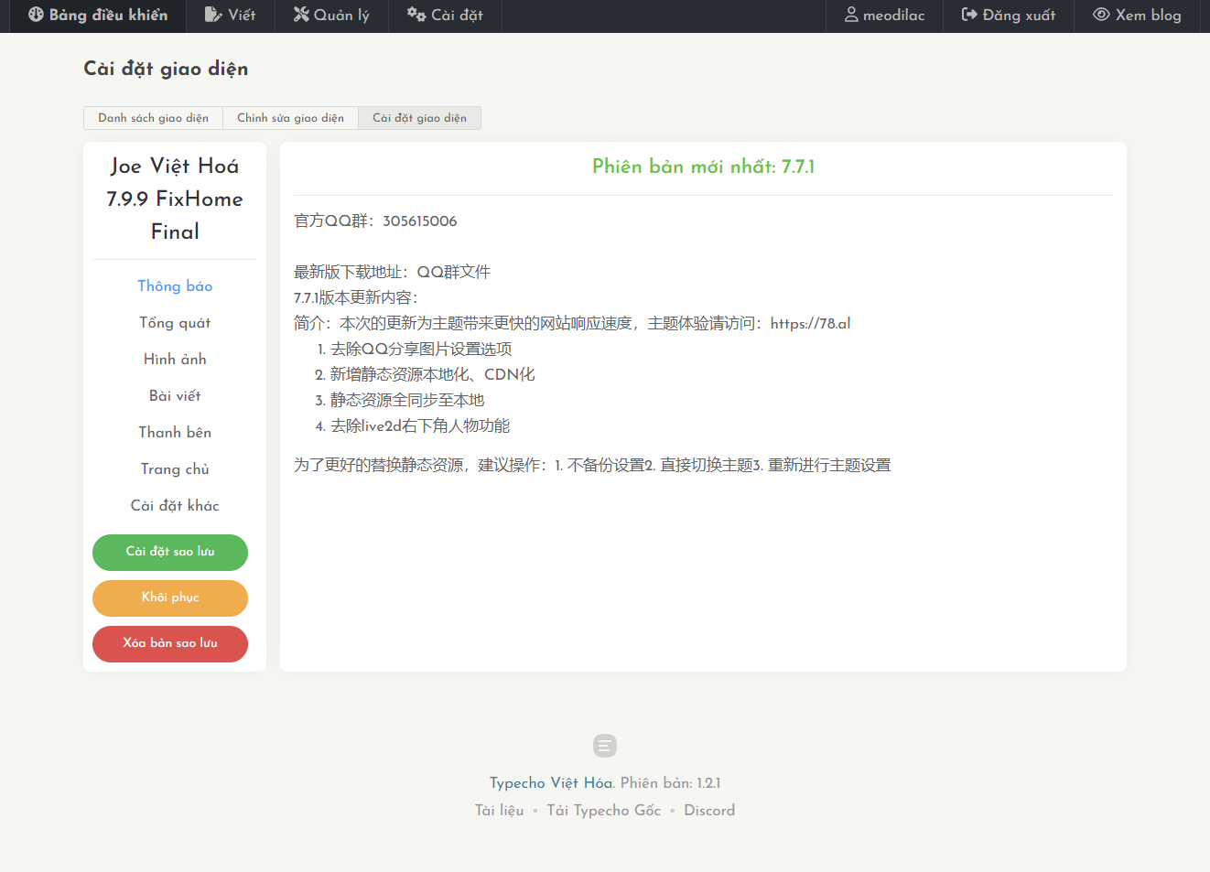Viewport: 1210px width, 872px height.
Task: Select Thông báo in the sidebar
Action: coord(175,286)
